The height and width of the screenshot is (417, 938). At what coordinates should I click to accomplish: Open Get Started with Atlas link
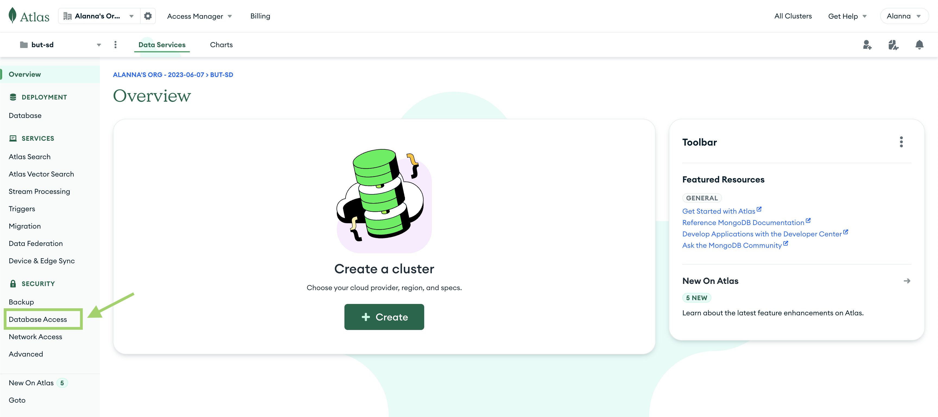coord(718,211)
